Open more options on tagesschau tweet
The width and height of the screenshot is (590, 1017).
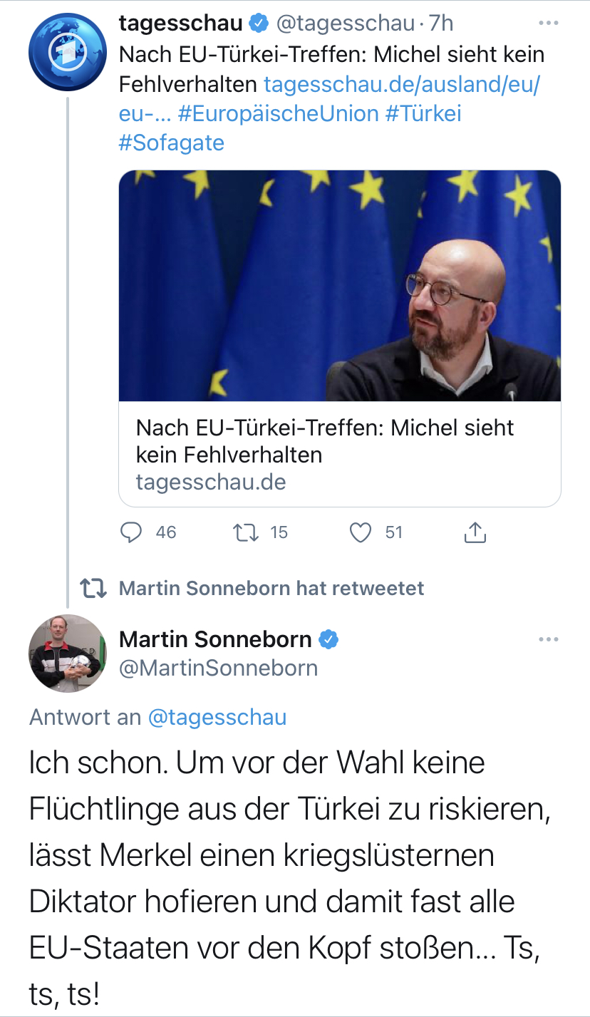pyautogui.click(x=548, y=24)
